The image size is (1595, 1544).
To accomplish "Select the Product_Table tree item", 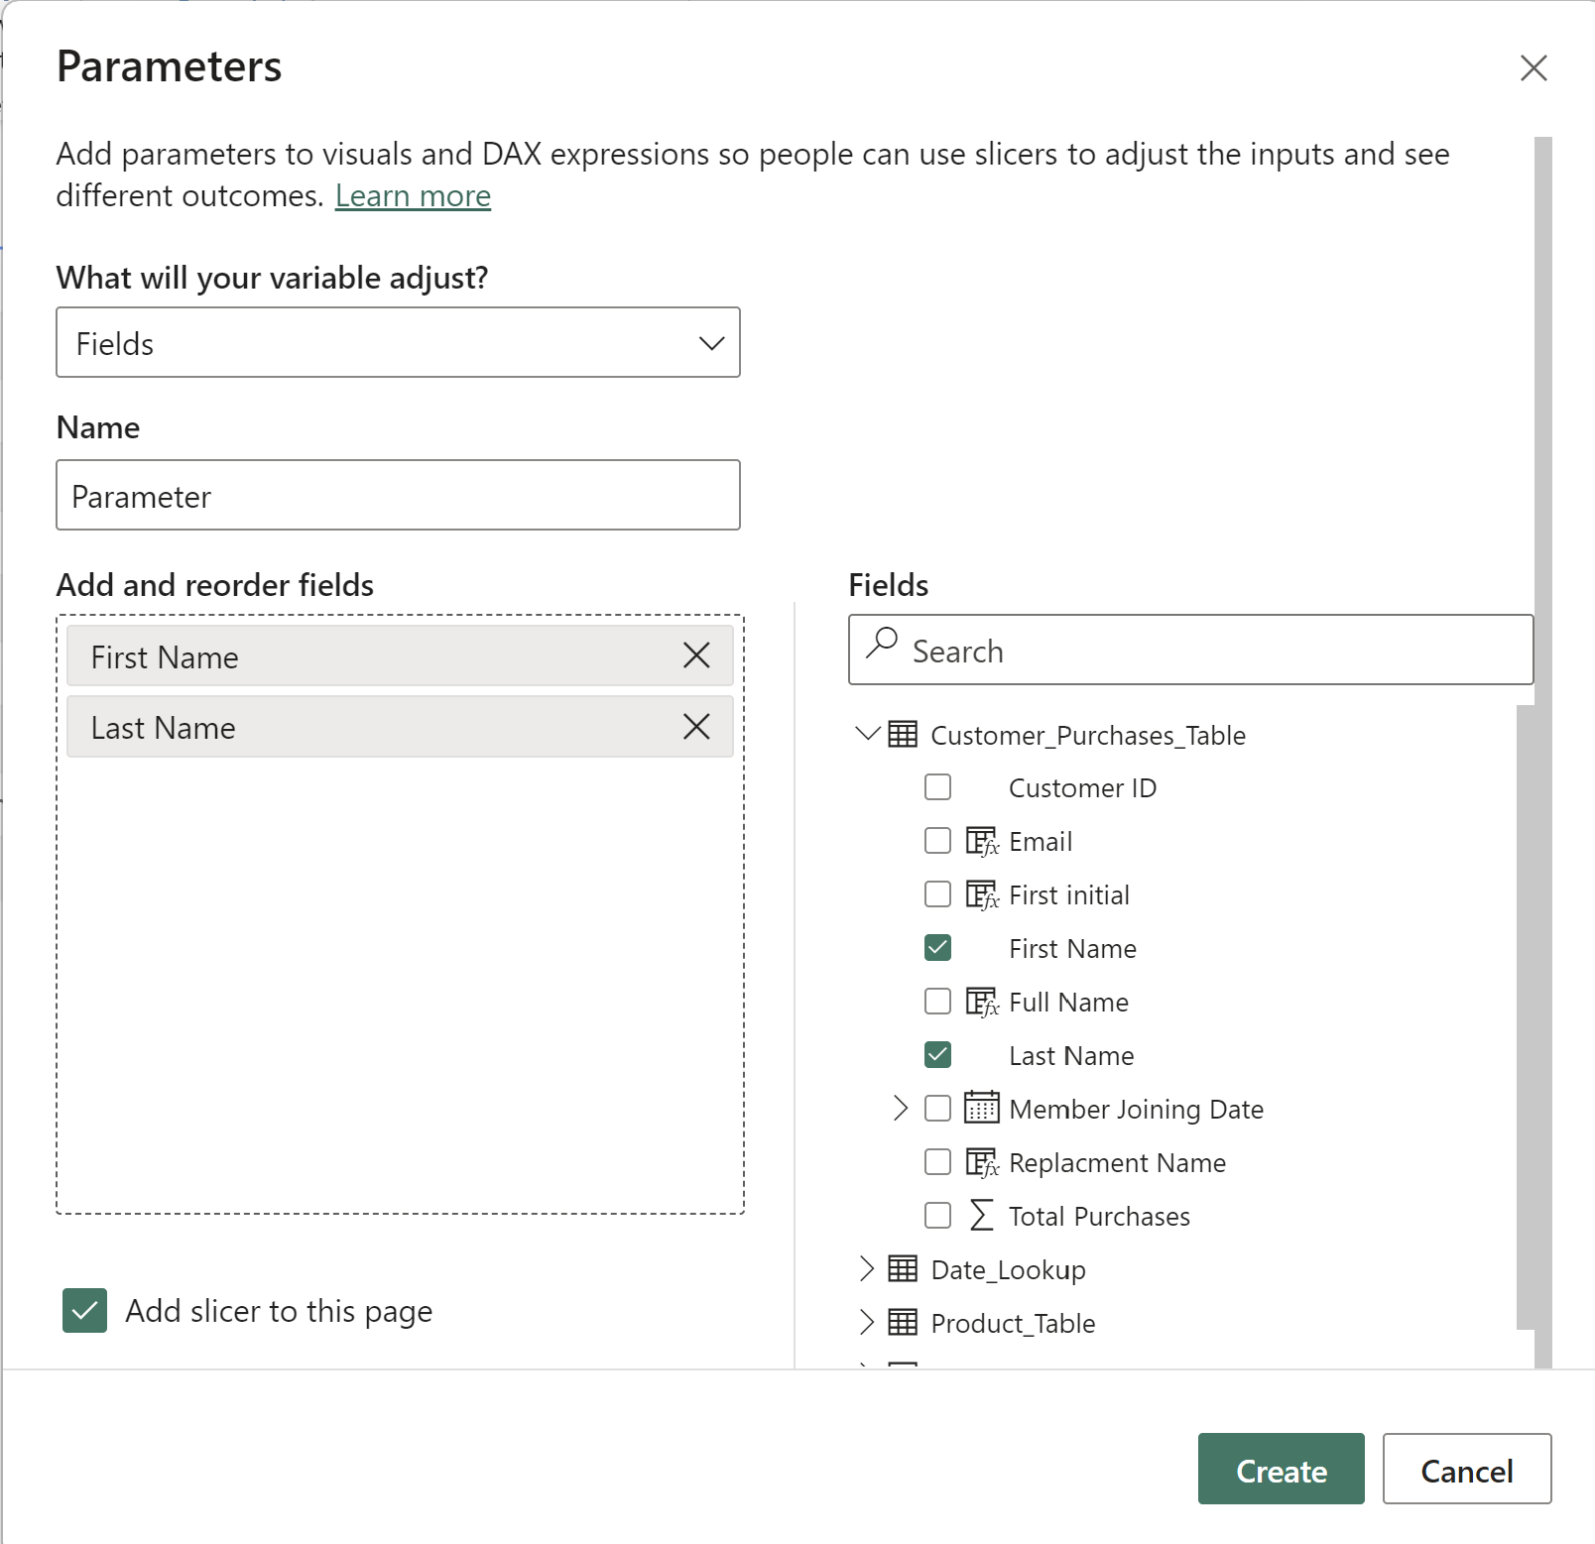I will 1012,1323.
